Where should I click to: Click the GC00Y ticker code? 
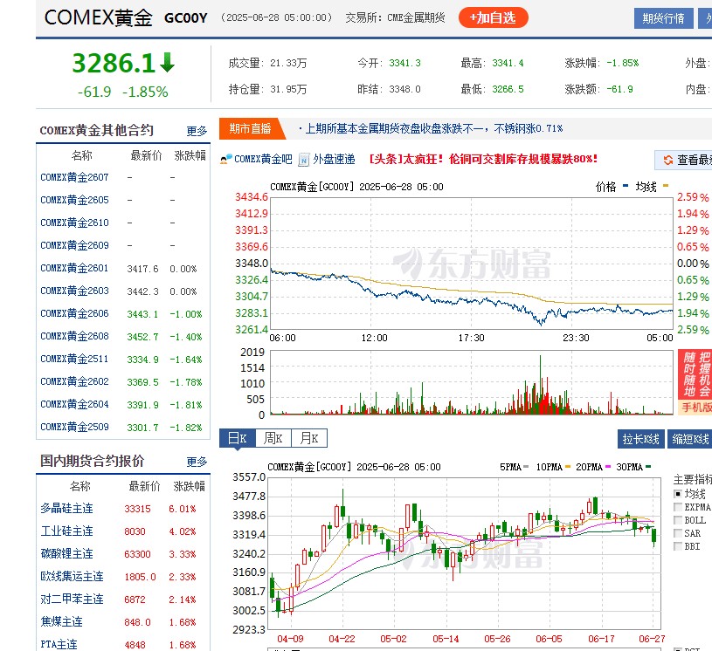point(186,18)
